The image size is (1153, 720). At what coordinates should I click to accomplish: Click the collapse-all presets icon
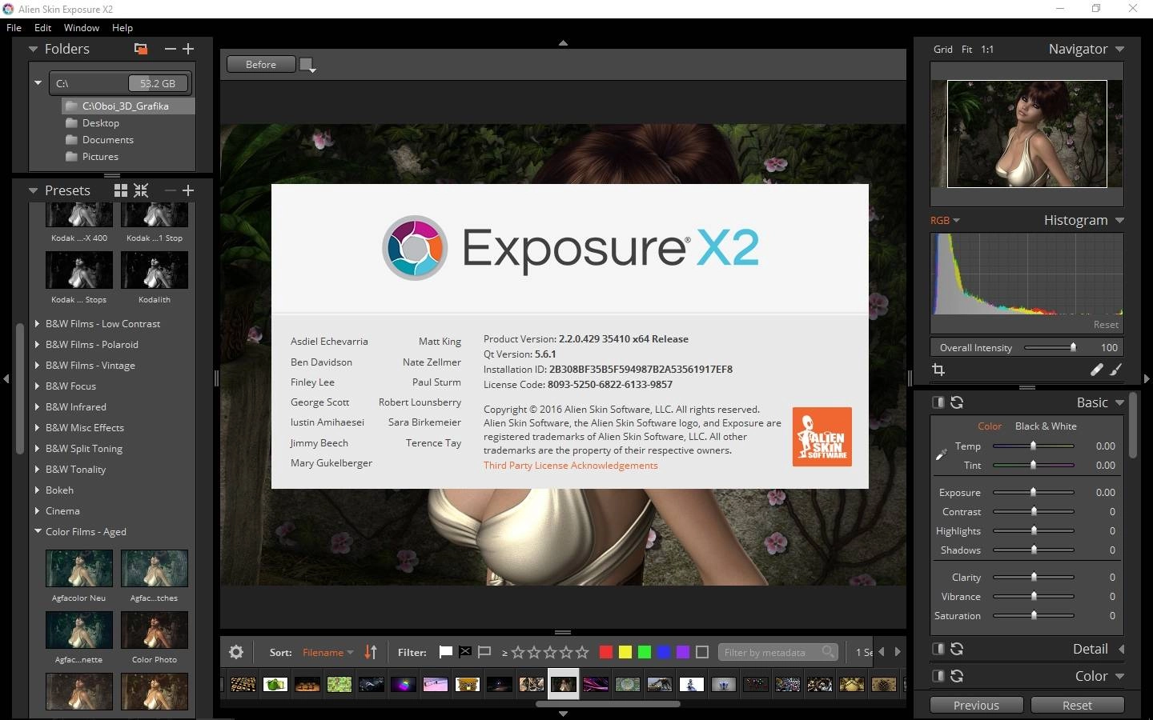[x=141, y=190]
